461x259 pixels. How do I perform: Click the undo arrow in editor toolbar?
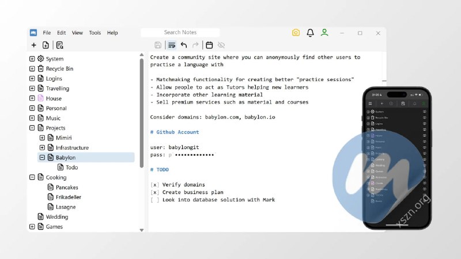[x=184, y=45]
